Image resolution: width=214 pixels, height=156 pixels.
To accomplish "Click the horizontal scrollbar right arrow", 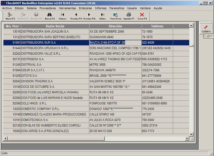I will point(187,138).
